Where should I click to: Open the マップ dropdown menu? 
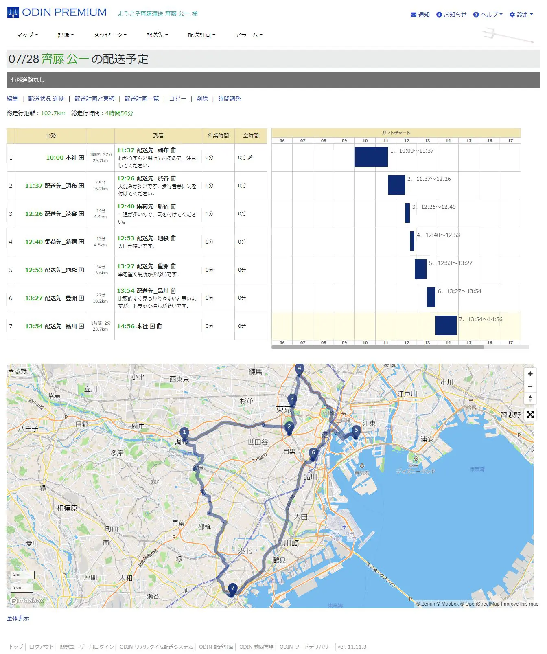point(27,35)
